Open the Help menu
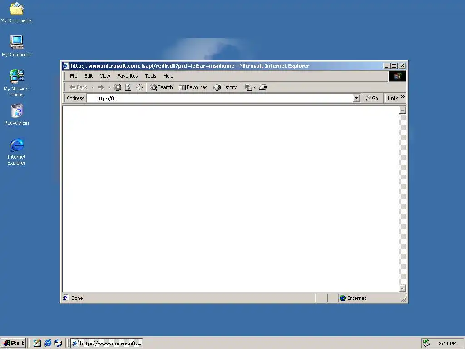 click(168, 76)
